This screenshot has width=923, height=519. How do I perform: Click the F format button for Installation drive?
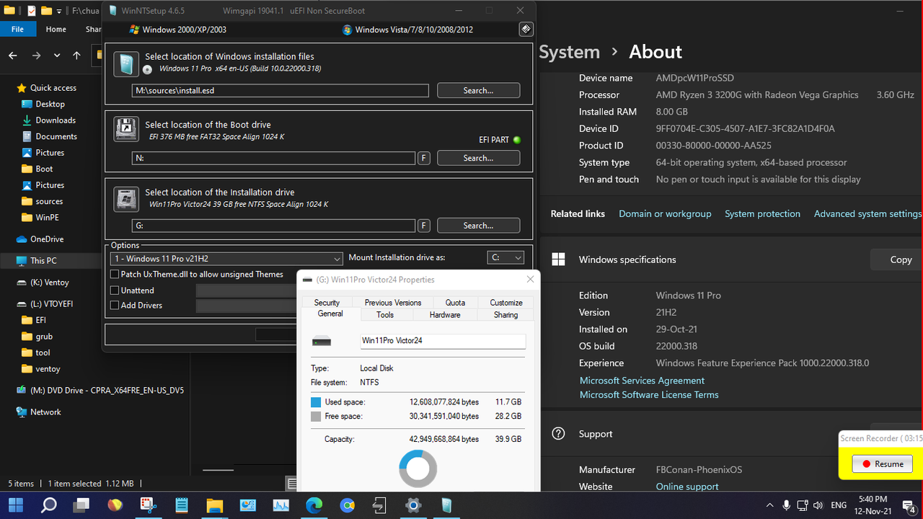click(424, 226)
